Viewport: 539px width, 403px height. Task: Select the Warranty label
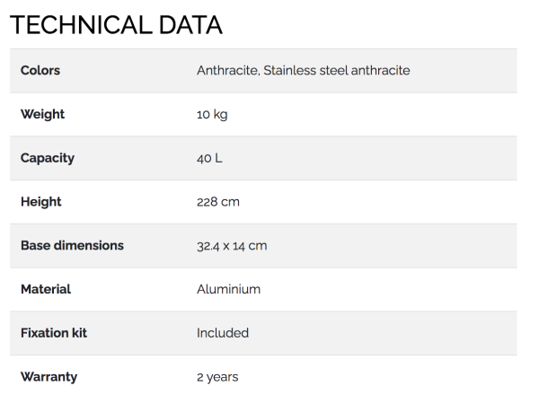click(49, 377)
